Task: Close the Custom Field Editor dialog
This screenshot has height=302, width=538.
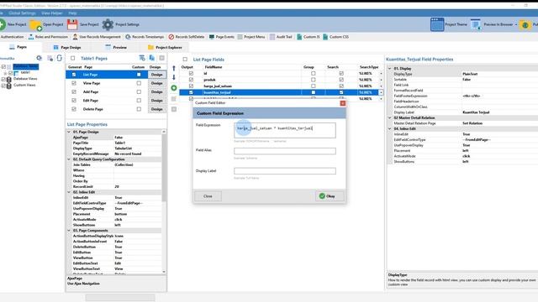Action: tap(342, 103)
